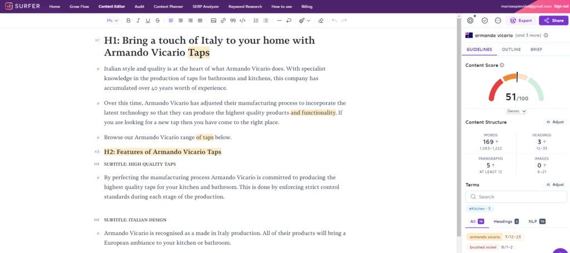Open the circled three-dots more menu
The height and width of the screenshot is (253, 570).
click(498, 21)
